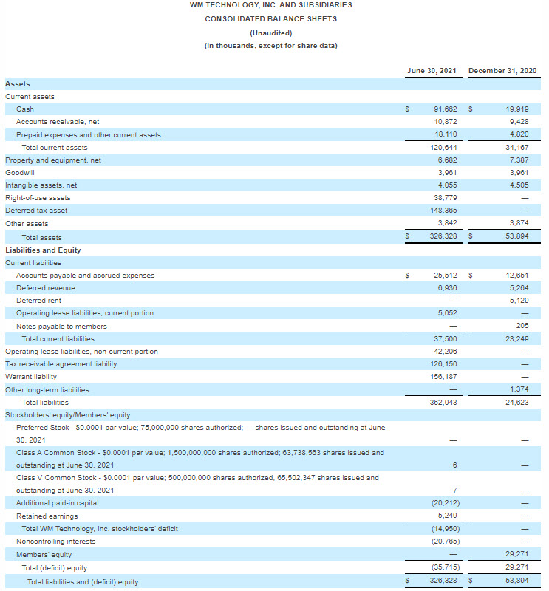Click the Assets section heading

[x=18, y=84]
